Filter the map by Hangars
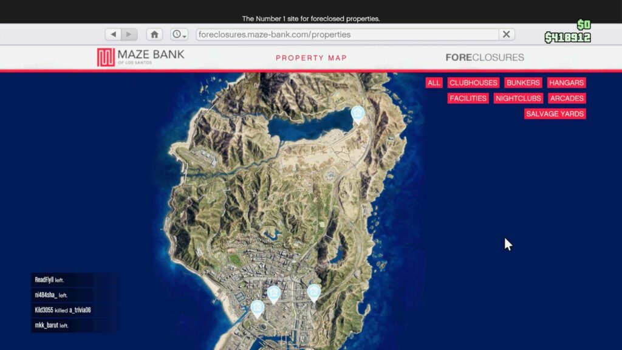 567,83
